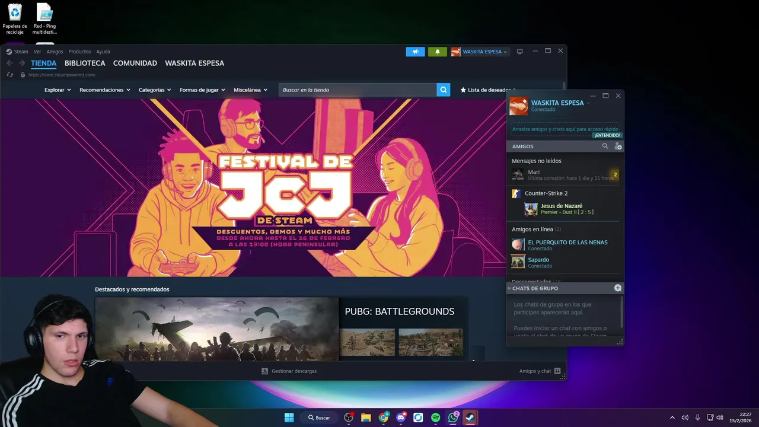This screenshot has height=427, width=759.
Task: Open WASKITA ESPESA account dropdown in title bar
Action: pos(480,52)
